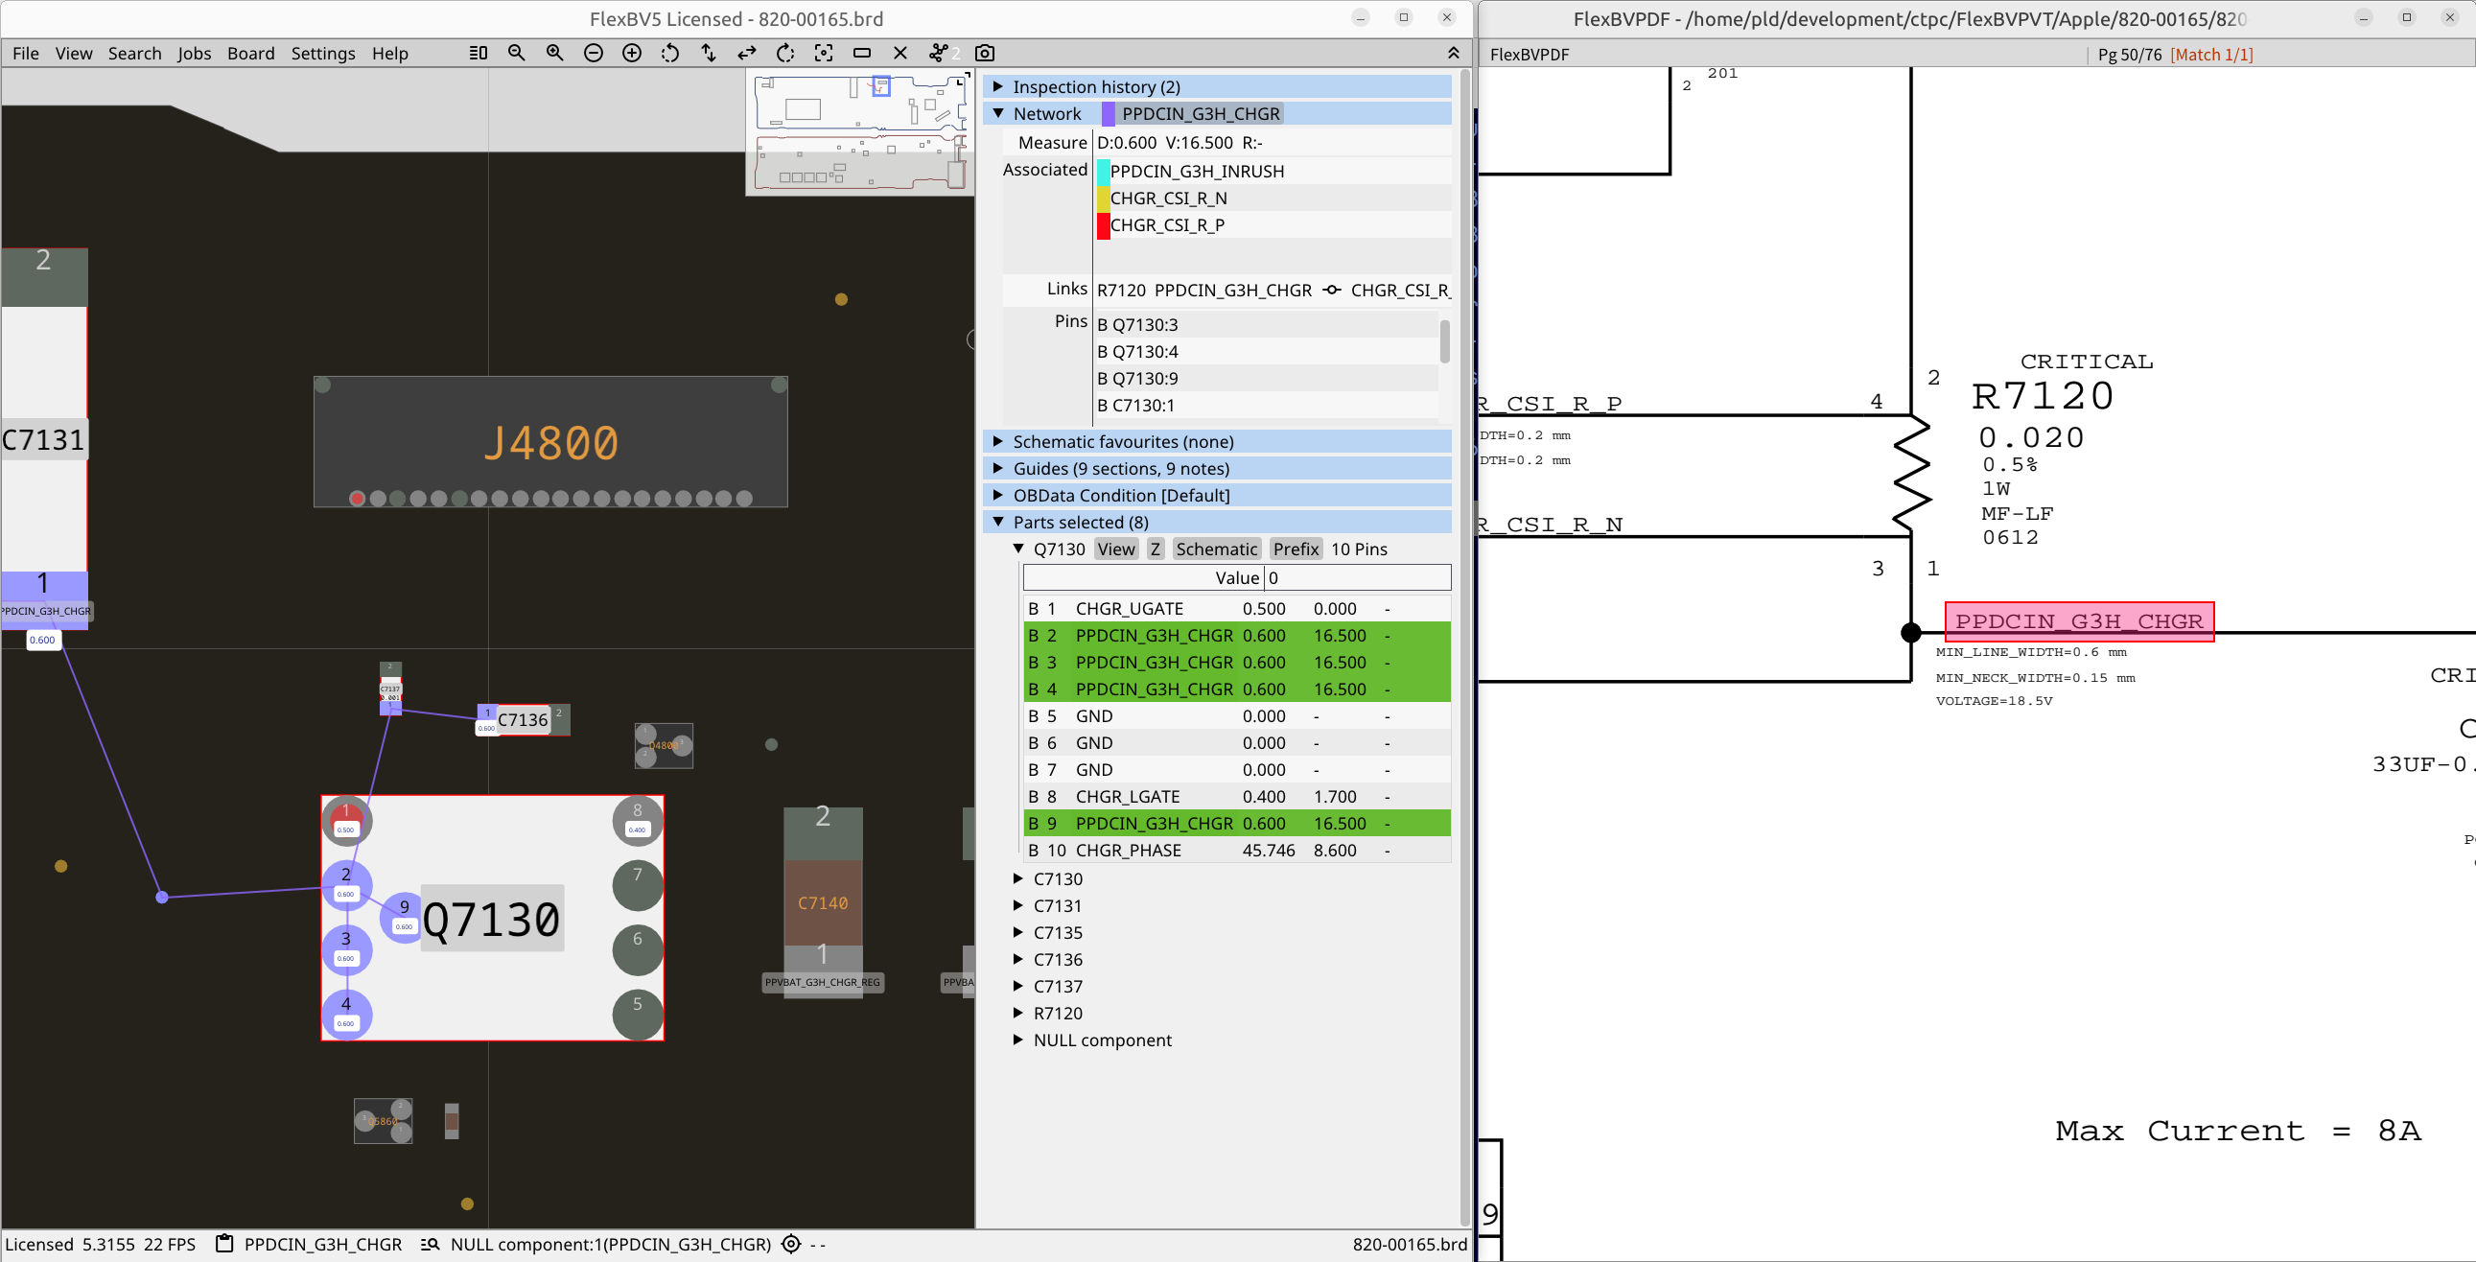Click the purple PPDCIN_G3H_CHGR network color swatch
This screenshot has width=2476, height=1262.
[1109, 113]
